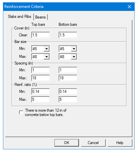The image size is (138, 152).
Task: Click the bottom bars maximum spacing field
Action: coord(68,78)
